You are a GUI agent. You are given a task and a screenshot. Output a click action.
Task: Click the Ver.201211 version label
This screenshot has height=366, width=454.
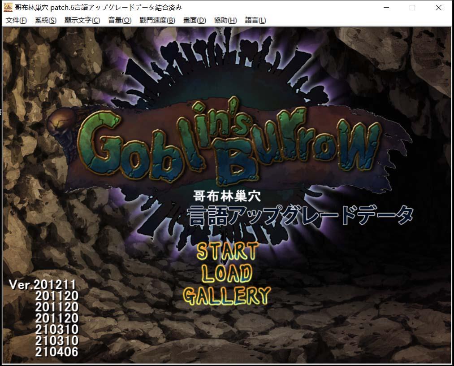point(43,285)
